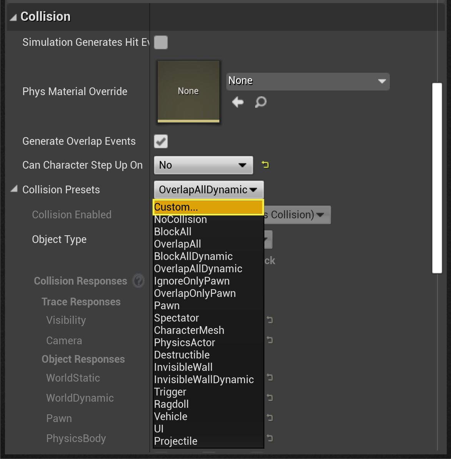This screenshot has width=451, height=459.
Task: Click the vertical scrollbar in details panel
Action: coord(437,178)
